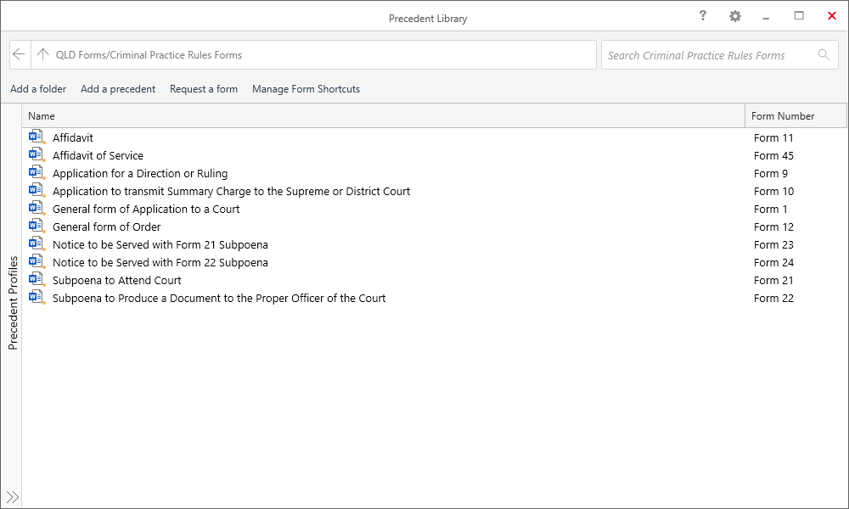This screenshot has height=509, width=849.
Task: Open help using the question mark icon
Action: point(702,15)
